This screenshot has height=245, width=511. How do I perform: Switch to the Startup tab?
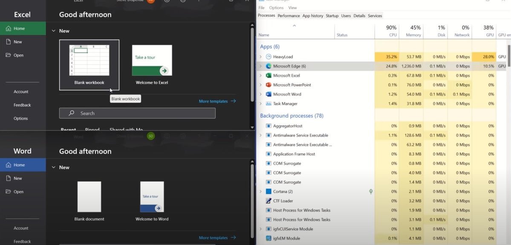point(332,16)
